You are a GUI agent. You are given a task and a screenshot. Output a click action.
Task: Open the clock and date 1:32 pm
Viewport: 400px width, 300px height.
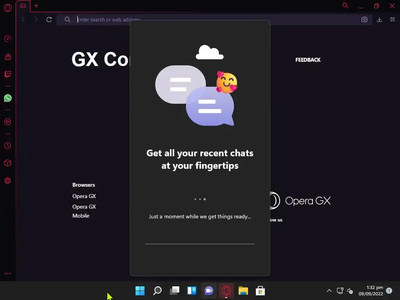371,291
